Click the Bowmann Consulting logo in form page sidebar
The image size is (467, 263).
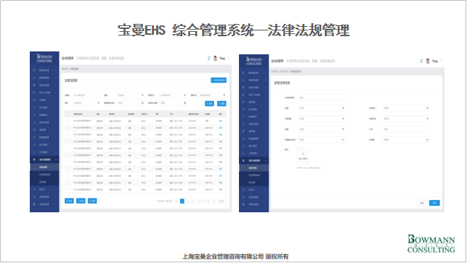coord(253,61)
